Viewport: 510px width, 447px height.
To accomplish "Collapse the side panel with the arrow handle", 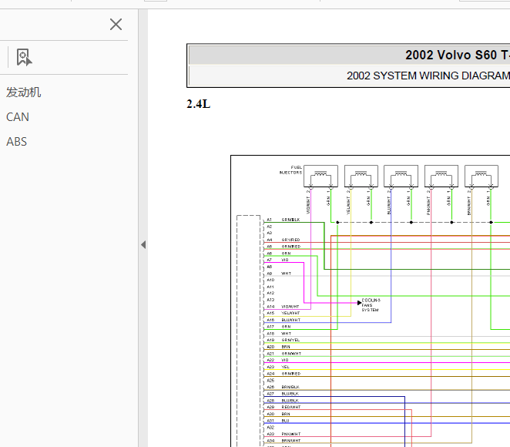I will pyautogui.click(x=143, y=244).
